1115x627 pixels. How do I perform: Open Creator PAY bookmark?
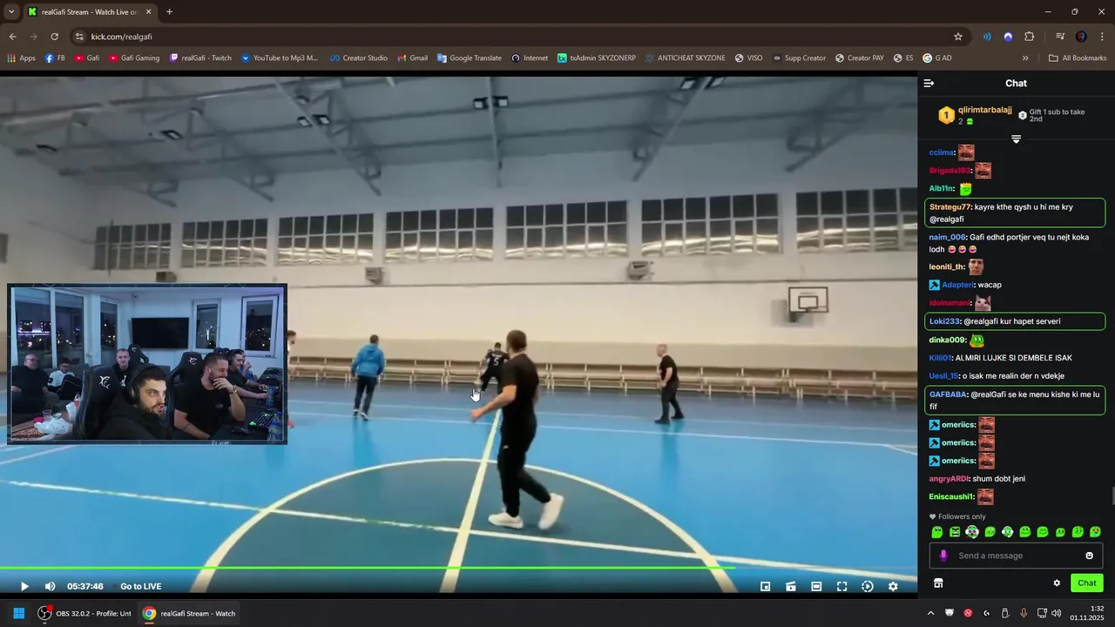[859, 58]
